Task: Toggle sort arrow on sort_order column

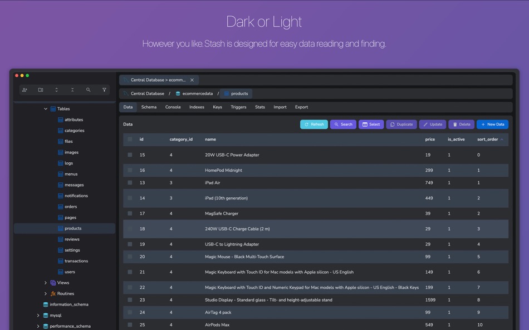Action: [502, 139]
